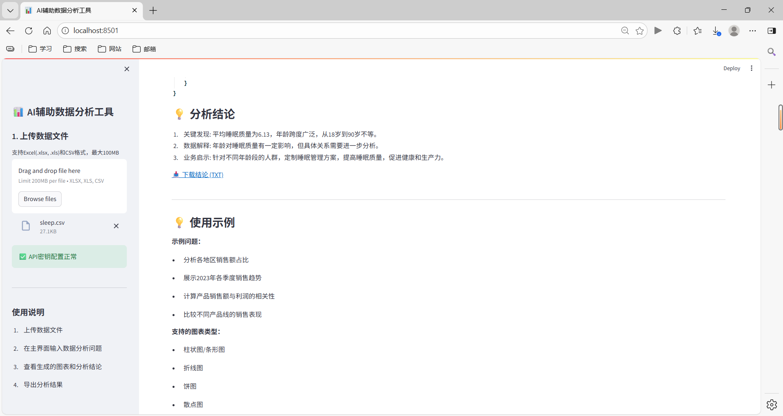Image resolution: width=783 pixels, height=416 pixels.
Task: Click sidebar step 导出分析结果
Action: click(43, 385)
